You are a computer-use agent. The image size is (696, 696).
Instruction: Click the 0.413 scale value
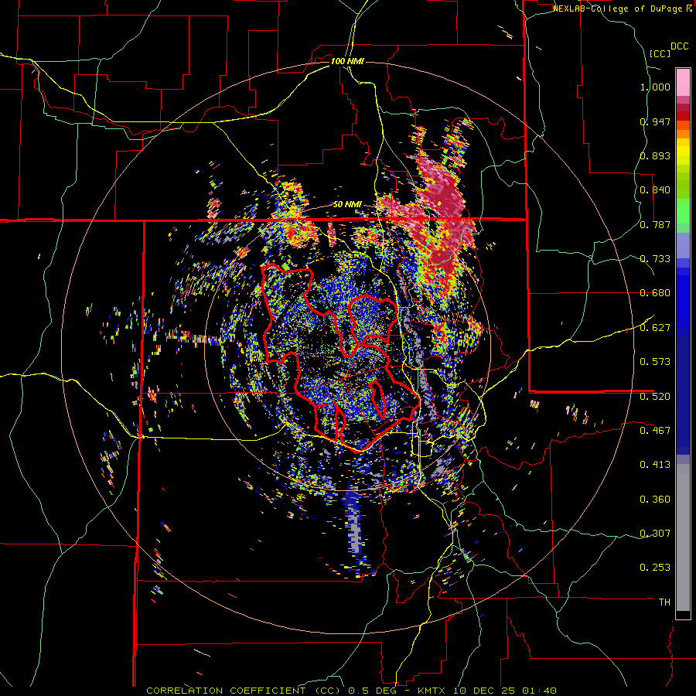coord(655,465)
